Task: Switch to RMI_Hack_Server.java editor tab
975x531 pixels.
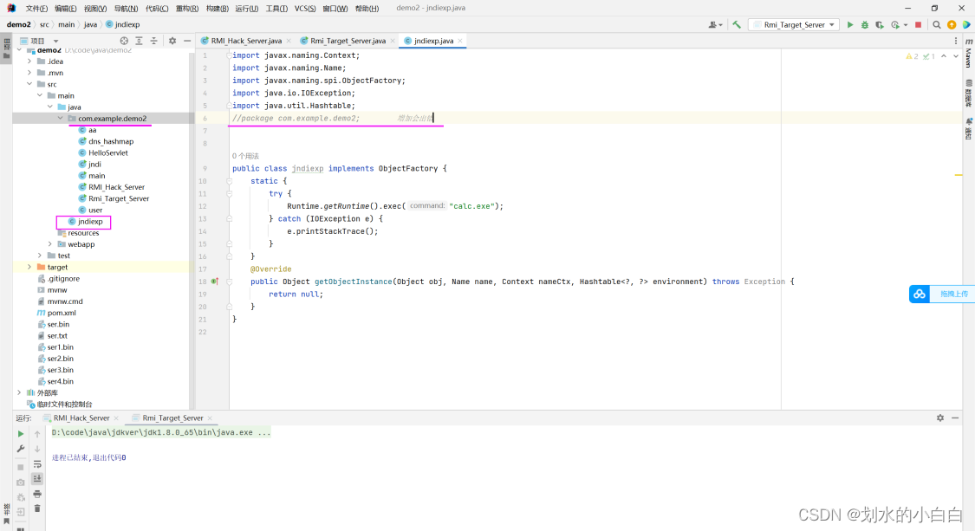Action: click(245, 41)
